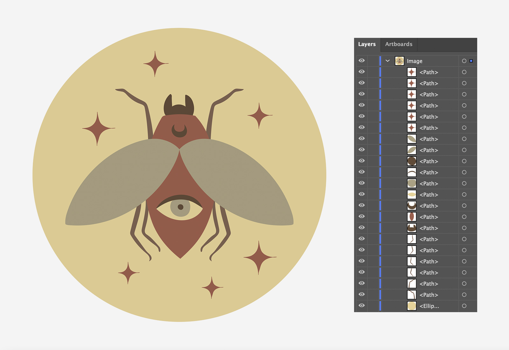Select <Path> label beside the red body thumbnail
The image size is (509, 350).
click(429, 217)
